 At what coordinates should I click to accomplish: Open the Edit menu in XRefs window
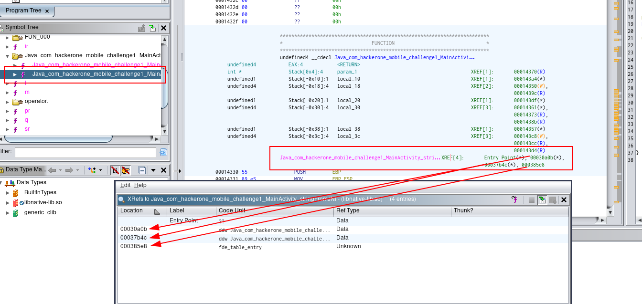125,185
